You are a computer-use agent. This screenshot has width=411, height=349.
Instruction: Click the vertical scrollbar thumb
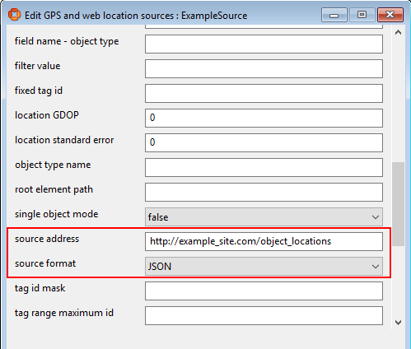pos(398,204)
